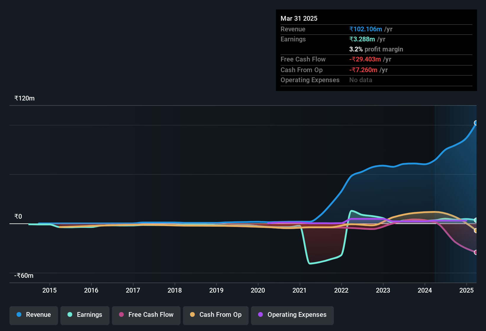Click the Free Cash Flow row label in tooltip

click(303, 59)
